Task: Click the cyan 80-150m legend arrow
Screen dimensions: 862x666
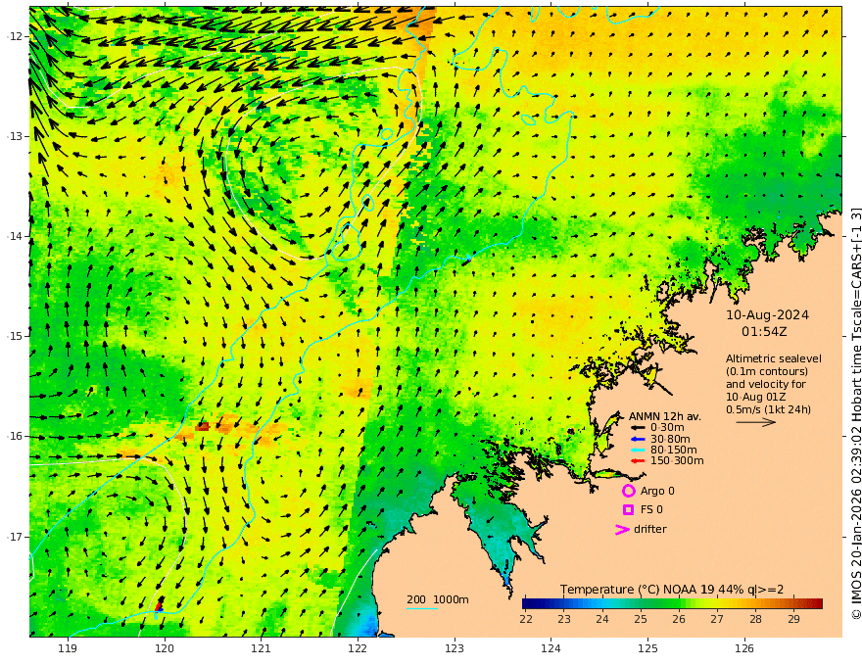Action: [x=637, y=451]
